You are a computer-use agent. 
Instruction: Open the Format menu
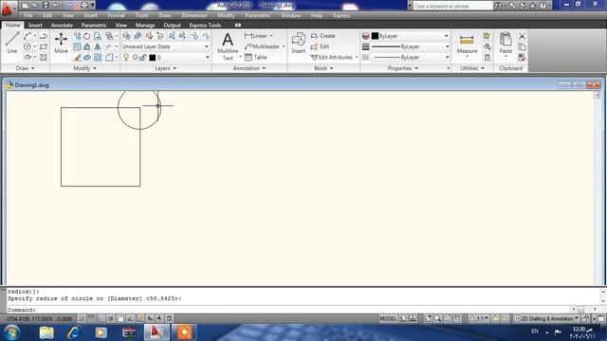116,15
